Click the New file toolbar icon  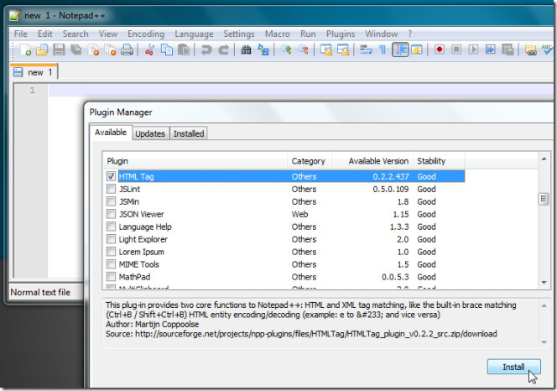(25, 50)
